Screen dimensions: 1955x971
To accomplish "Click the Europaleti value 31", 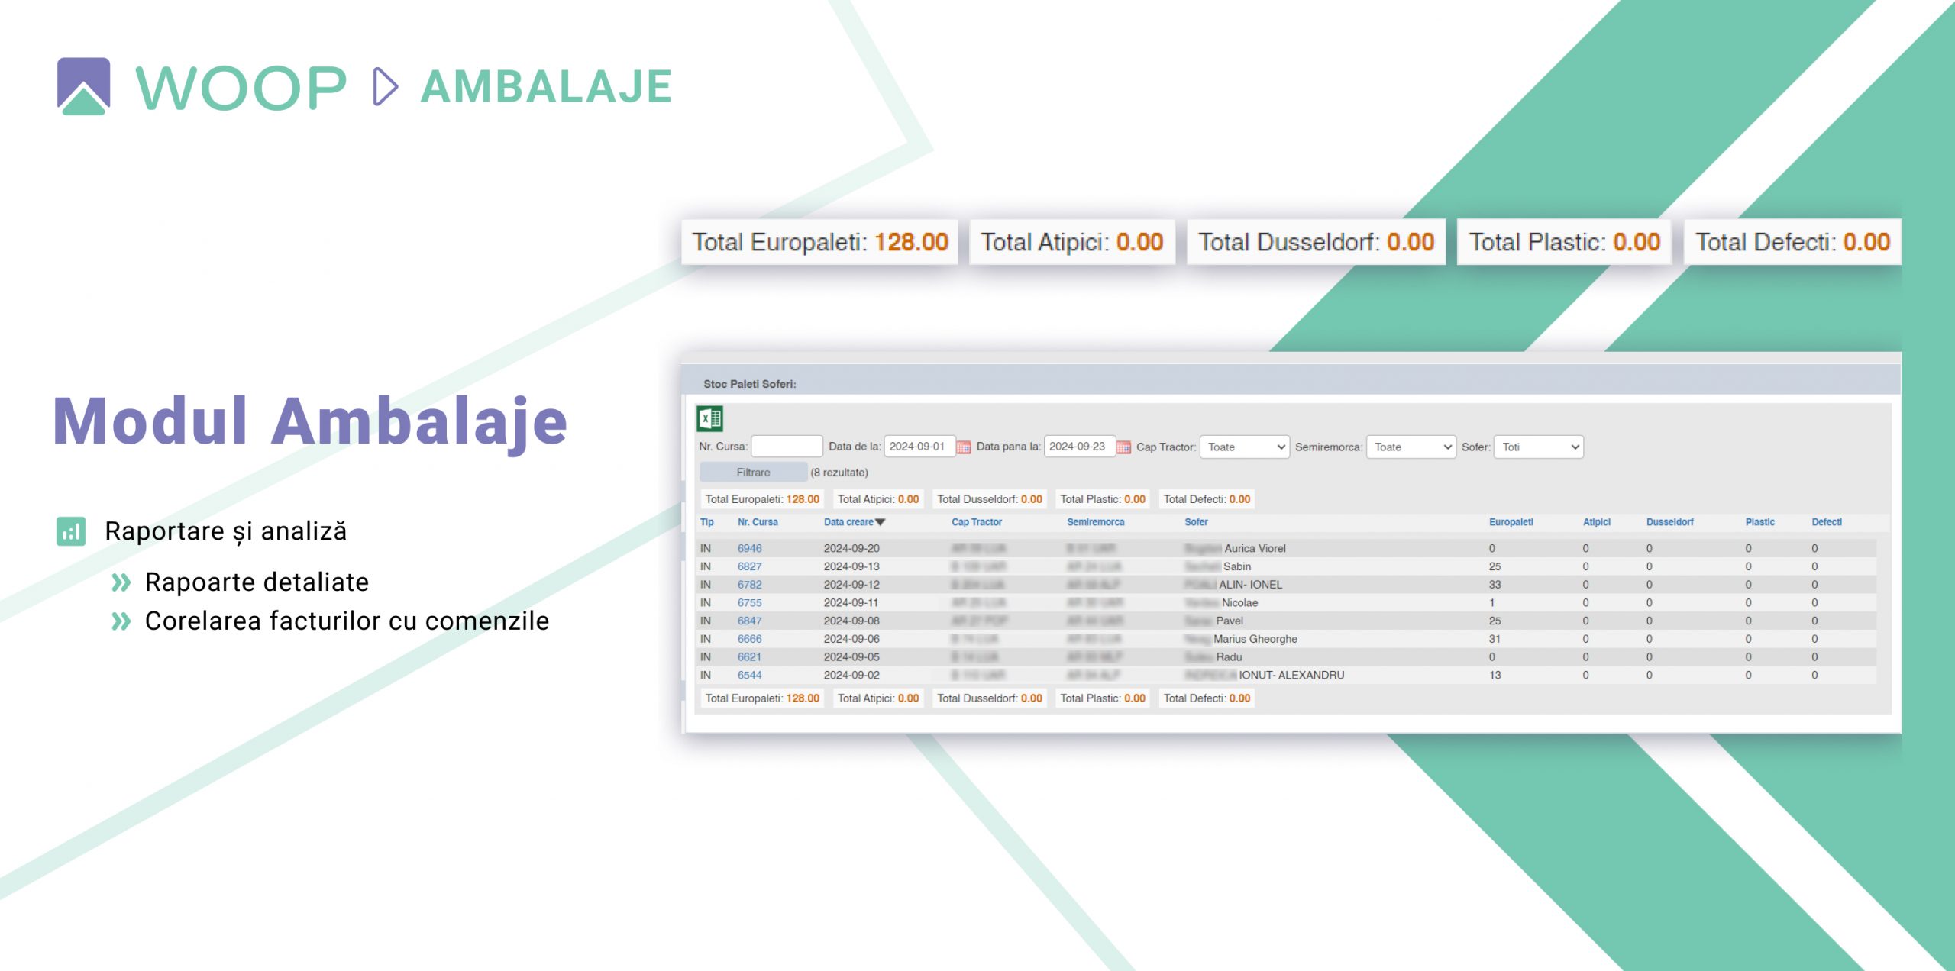I will tap(1495, 639).
